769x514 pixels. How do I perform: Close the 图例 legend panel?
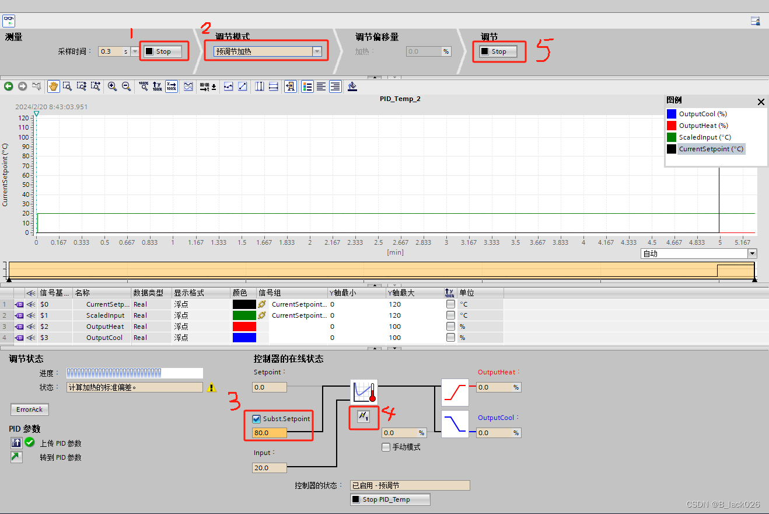coord(761,102)
